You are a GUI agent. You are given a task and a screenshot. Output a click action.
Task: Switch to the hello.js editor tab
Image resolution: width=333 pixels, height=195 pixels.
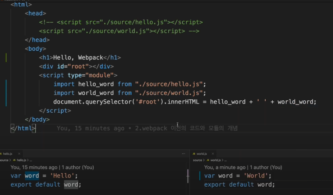coord(7,154)
